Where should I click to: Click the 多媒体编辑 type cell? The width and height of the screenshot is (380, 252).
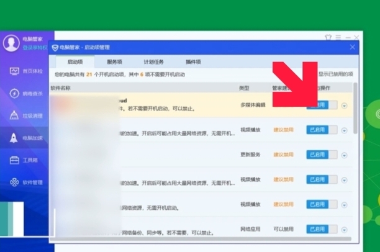(x=253, y=105)
